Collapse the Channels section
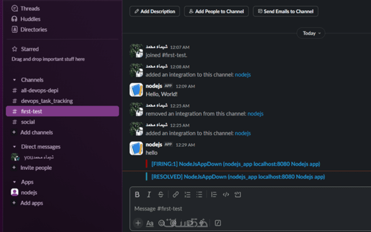This screenshot has width=371, height=232. [14, 80]
